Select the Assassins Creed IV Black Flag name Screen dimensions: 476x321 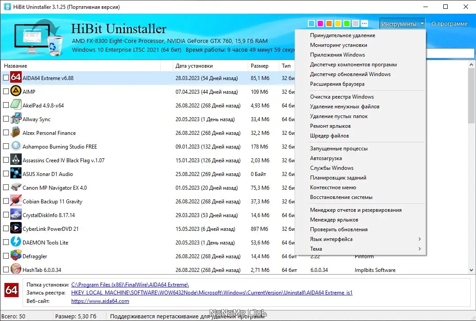pyautogui.click(x=63, y=160)
